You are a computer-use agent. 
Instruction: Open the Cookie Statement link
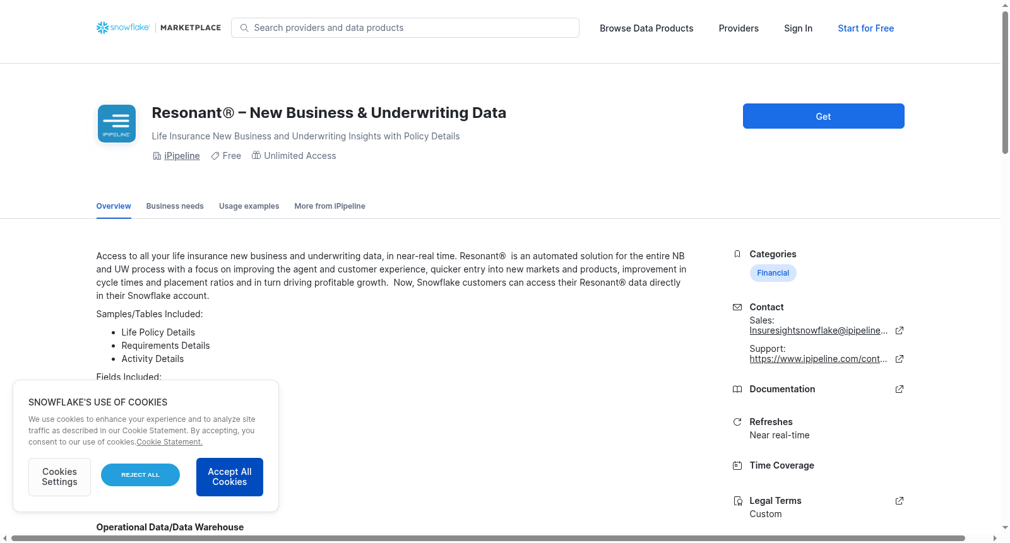coord(169,442)
